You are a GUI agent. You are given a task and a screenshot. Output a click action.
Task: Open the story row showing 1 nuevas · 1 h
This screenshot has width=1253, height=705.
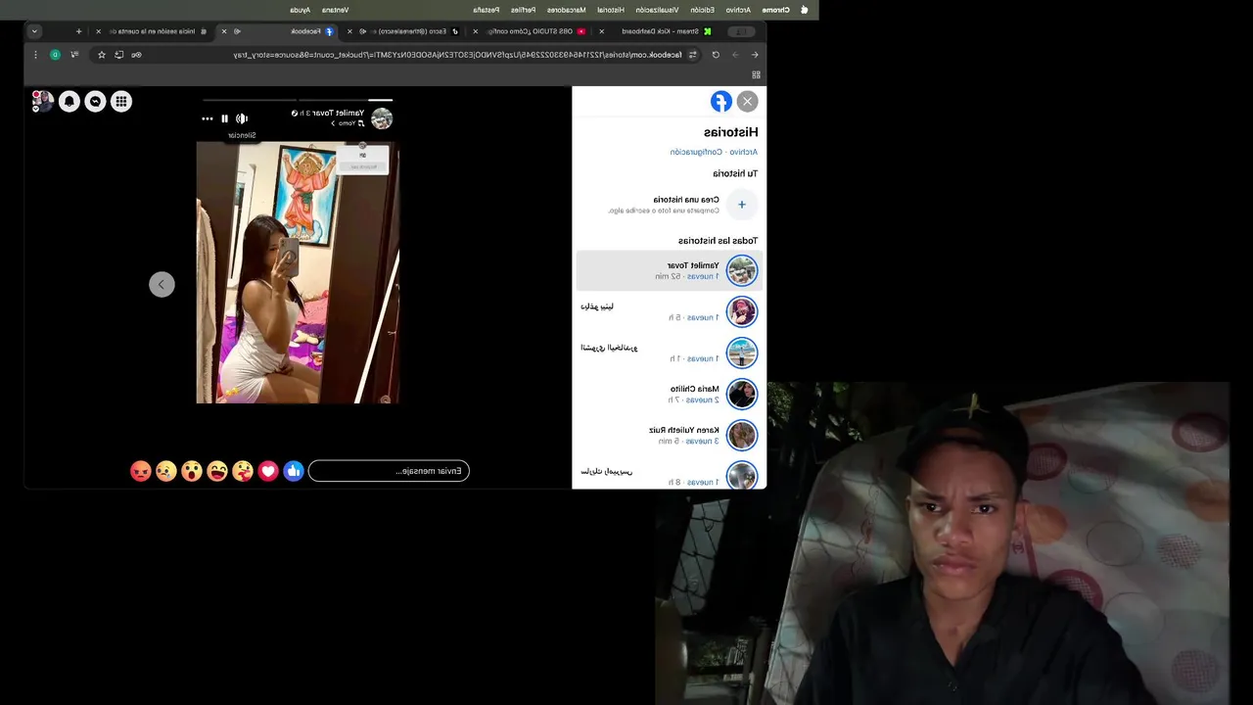tap(669, 352)
